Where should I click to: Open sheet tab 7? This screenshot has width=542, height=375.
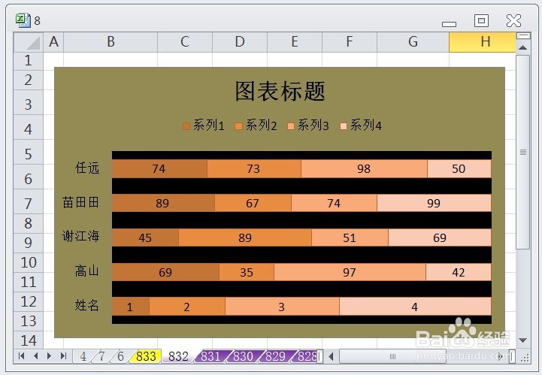pos(101,356)
